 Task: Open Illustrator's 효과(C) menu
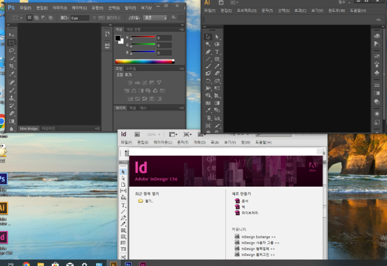pos(300,11)
